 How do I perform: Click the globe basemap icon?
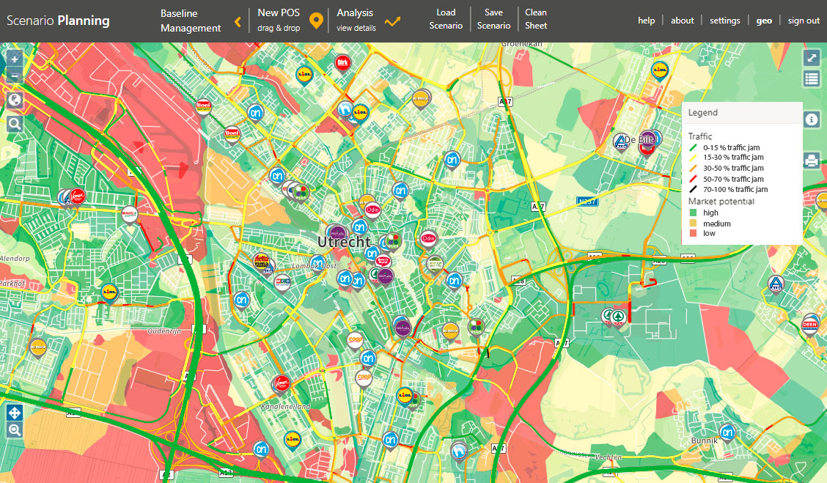coord(14,100)
